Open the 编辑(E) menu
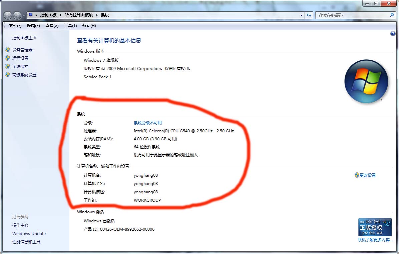 point(33,25)
